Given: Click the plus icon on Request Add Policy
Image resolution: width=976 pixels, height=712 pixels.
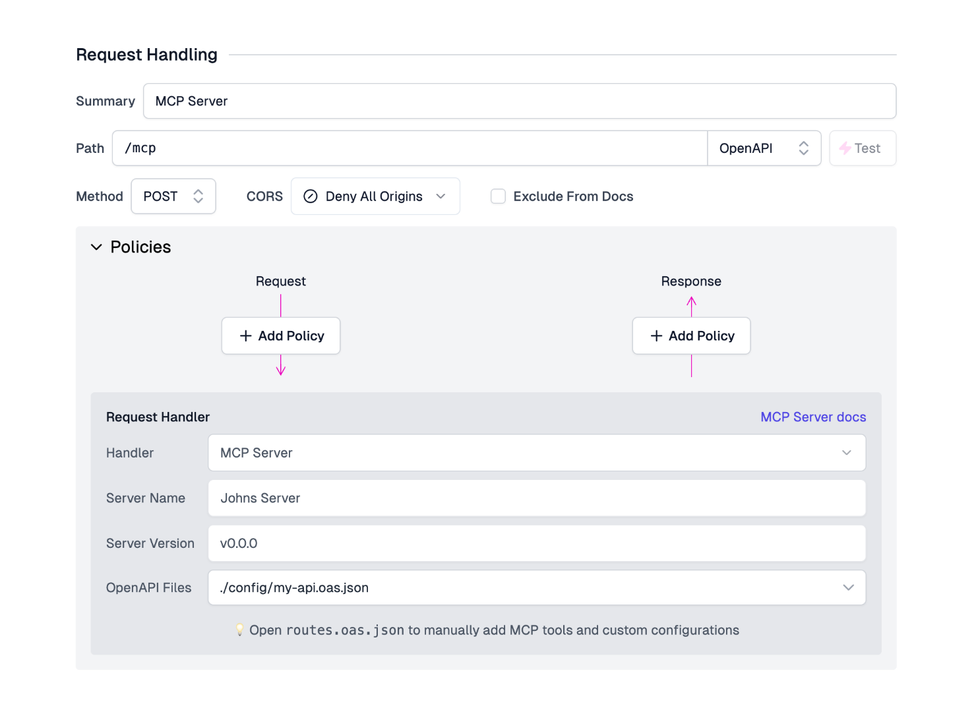Looking at the screenshot, I should coord(246,336).
